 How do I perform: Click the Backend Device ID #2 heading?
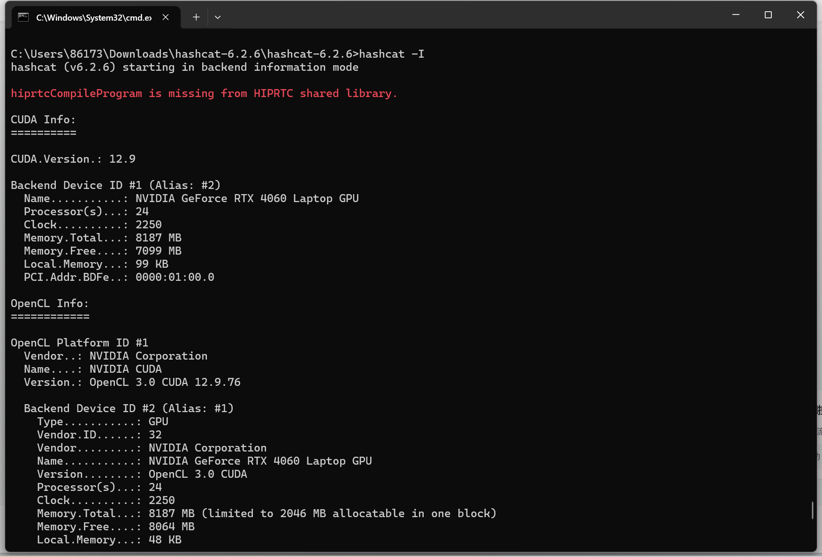[129, 408]
